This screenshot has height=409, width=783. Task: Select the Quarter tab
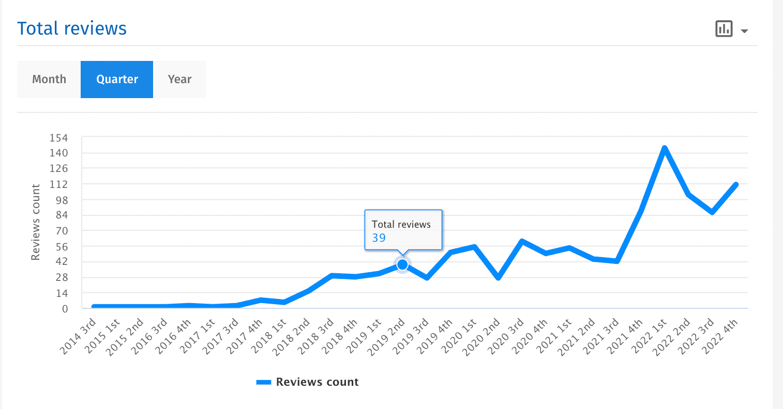pyautogui.click(x=117, y=80)
